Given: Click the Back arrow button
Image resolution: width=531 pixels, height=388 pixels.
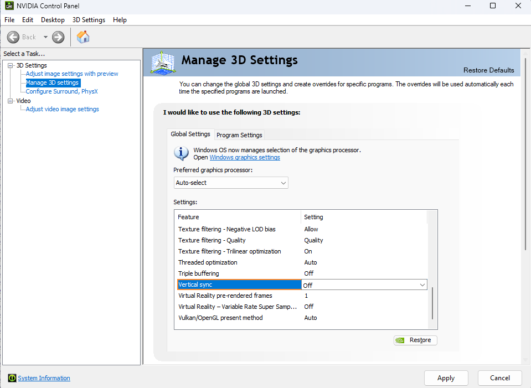Looking at the screenshot, I should [x=14, y=37].
